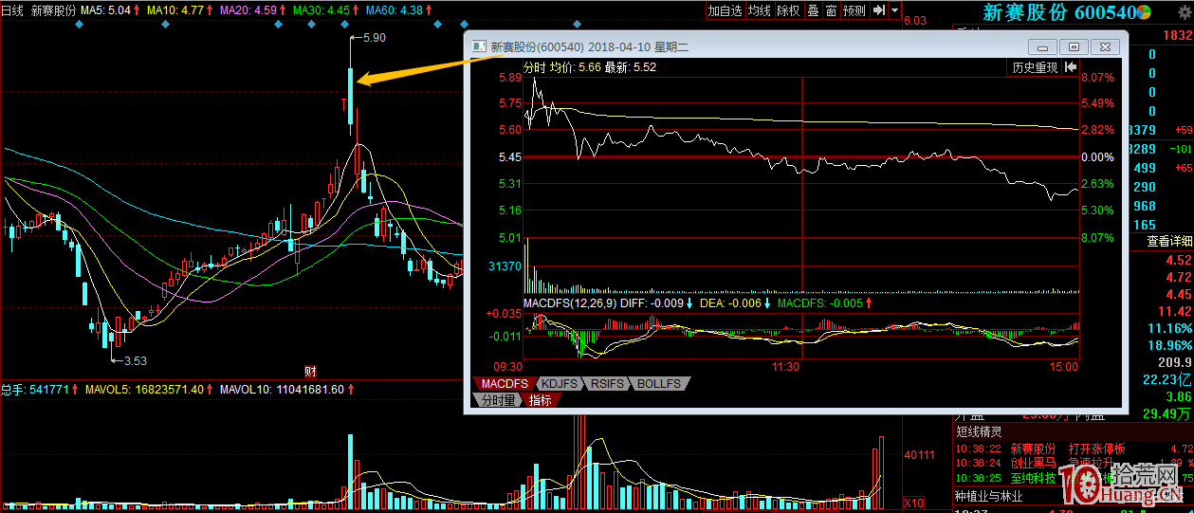Click the 29.49万 value in the side panel
Image resolution: width=1194 pixels, height=513 pixels.
pos(1166,413)
